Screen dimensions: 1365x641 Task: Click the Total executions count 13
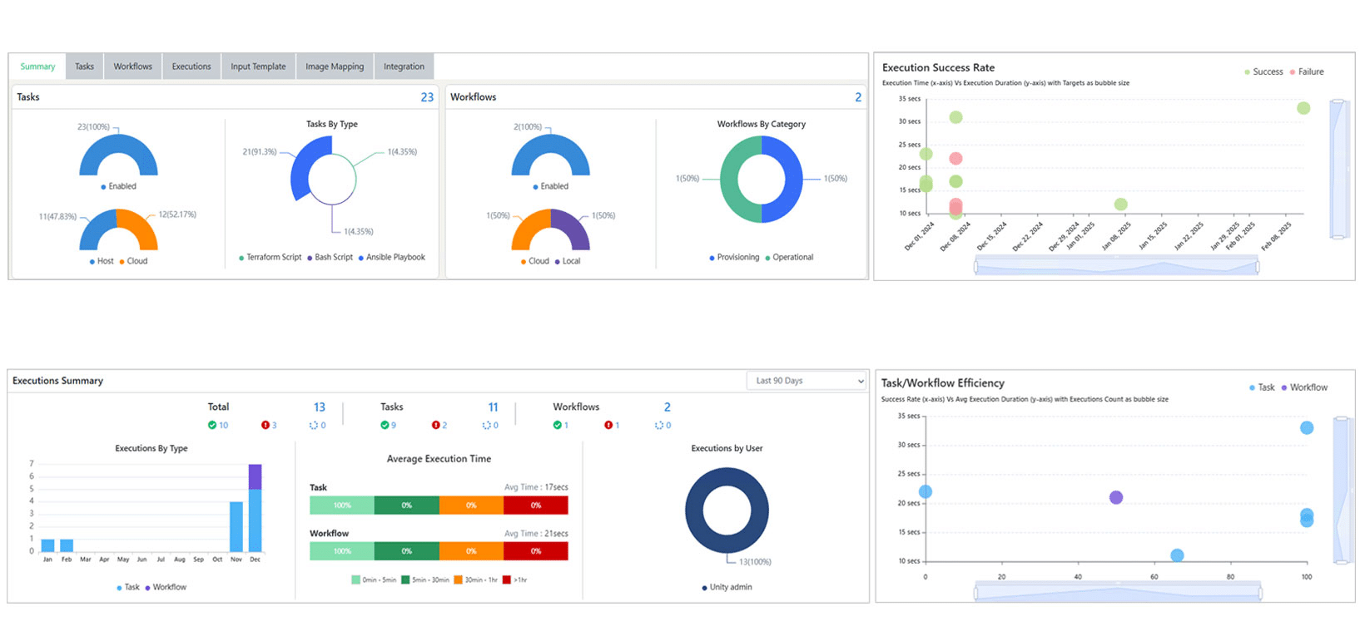tap(320, 407)
